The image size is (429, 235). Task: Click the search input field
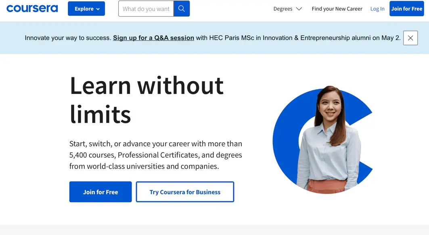coord(145,8)
